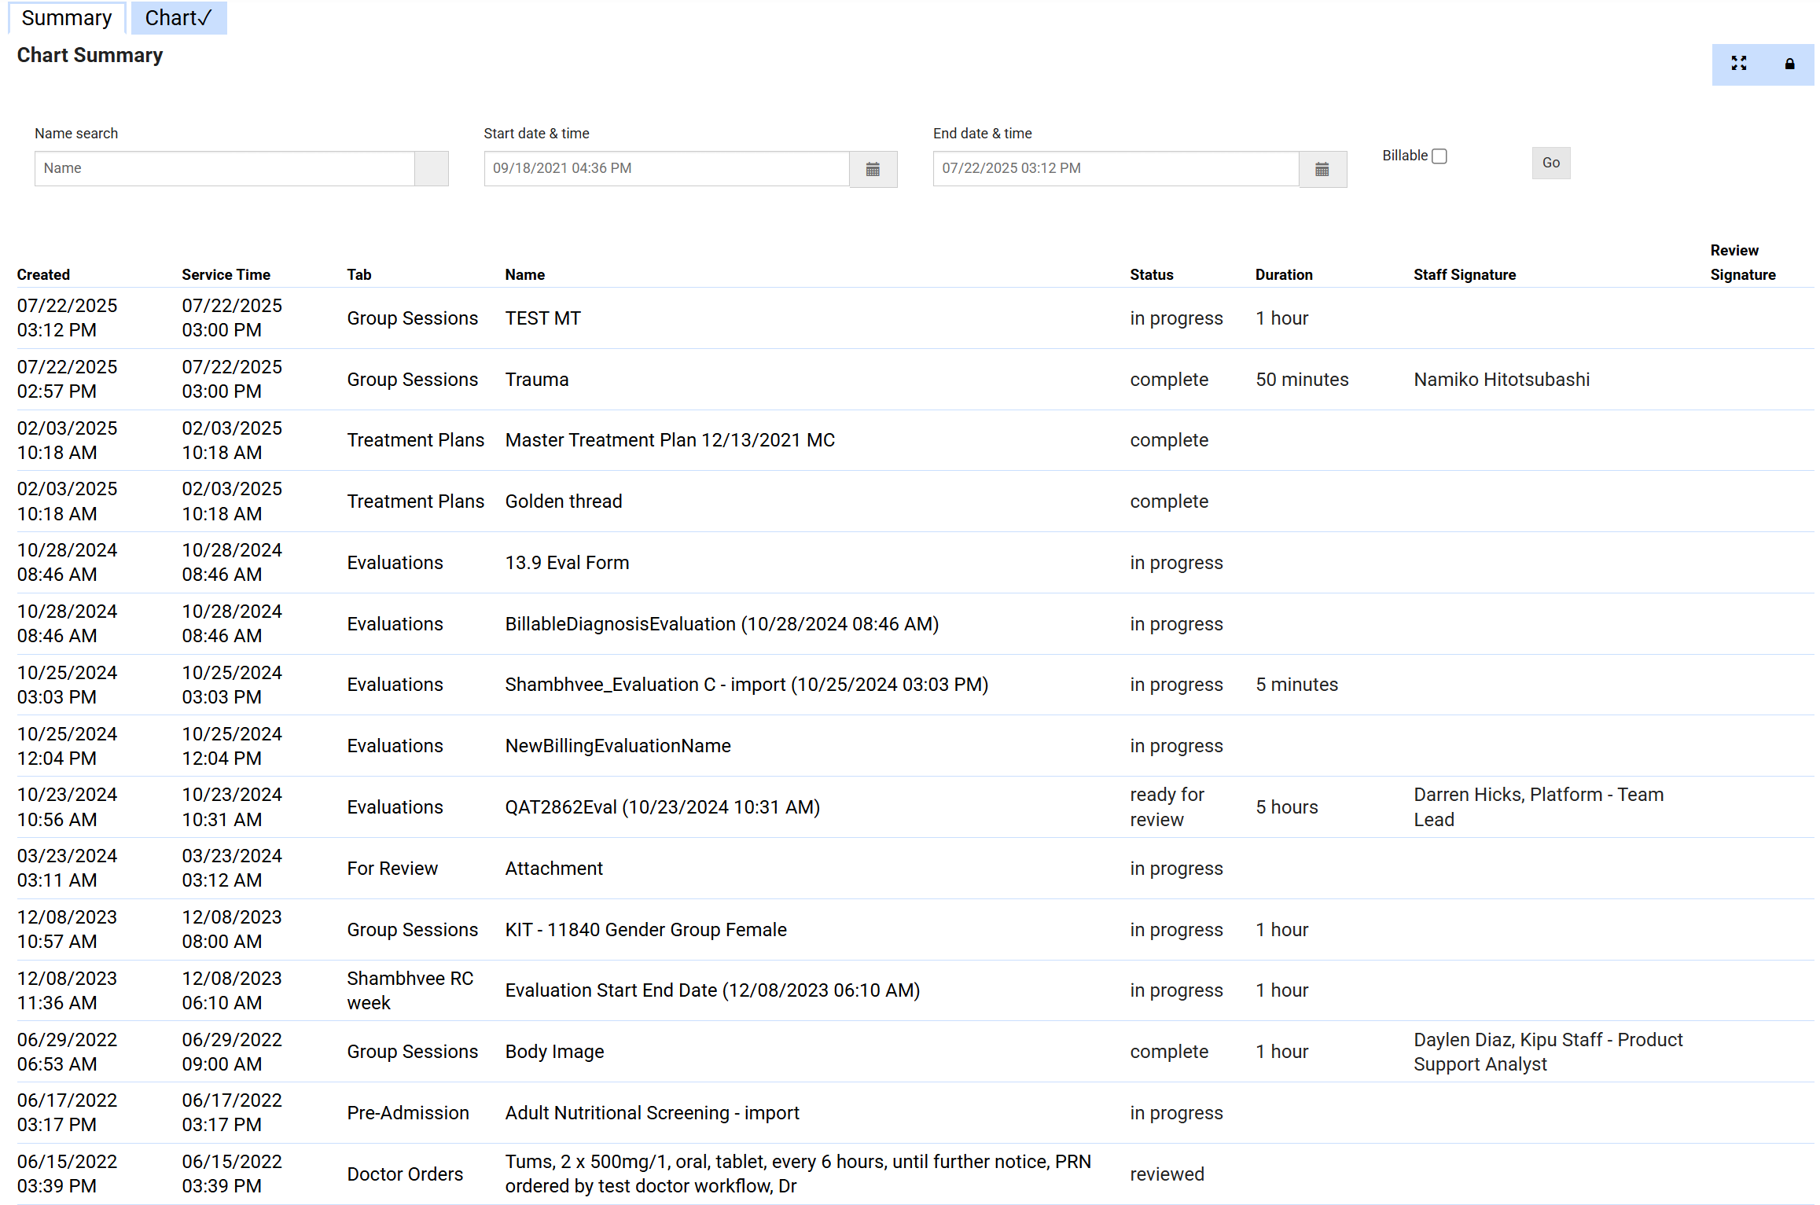Image resolution: width=1820 pixels, height=1205 pixels.
Task: Open the Adult Nutritional Screening - import entry
Action: [651, 1113]
